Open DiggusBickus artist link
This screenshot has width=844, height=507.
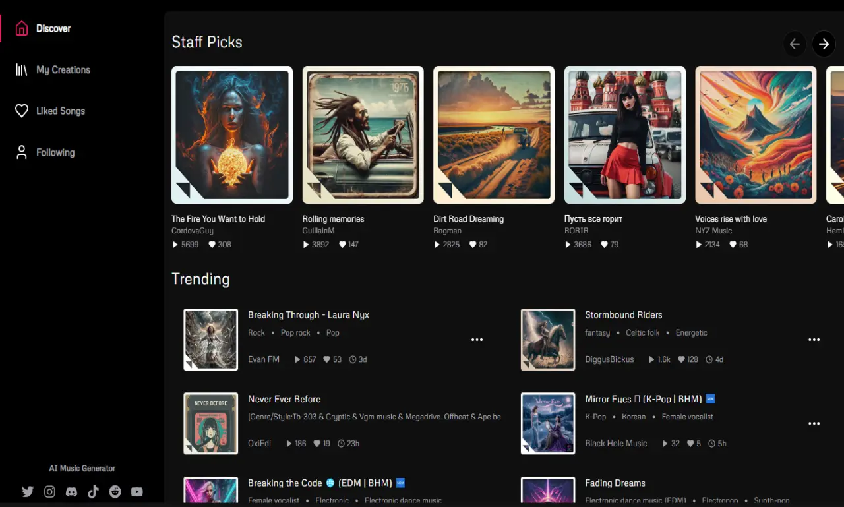[609, 360]
